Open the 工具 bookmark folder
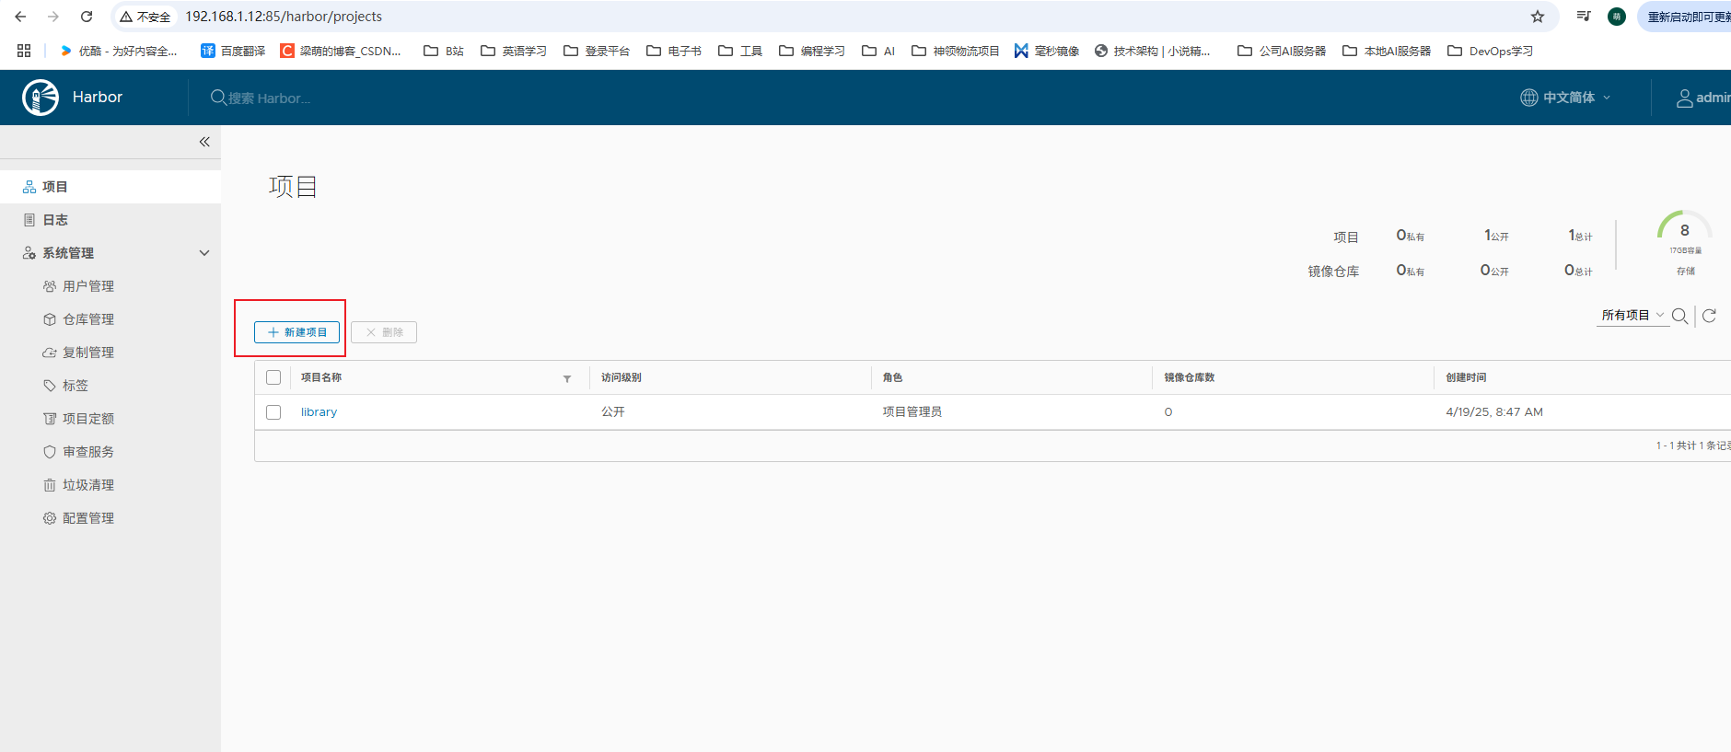The width and height of the screenshot is (1731, 752). click(740, 51)
